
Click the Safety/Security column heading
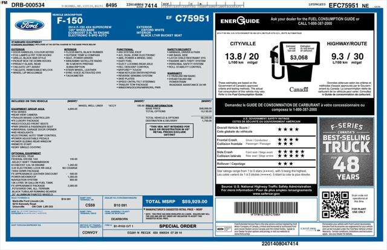pyautogui.click(x=179, y=49)
